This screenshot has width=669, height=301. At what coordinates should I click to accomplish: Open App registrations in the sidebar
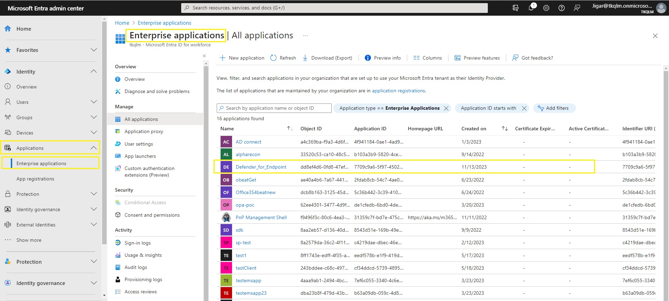coord(35,179)
